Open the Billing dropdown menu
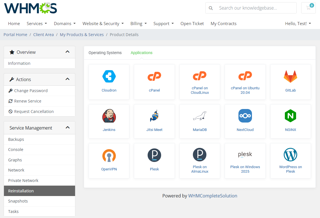Screen dimensions: 320x218 coord(138,23)
